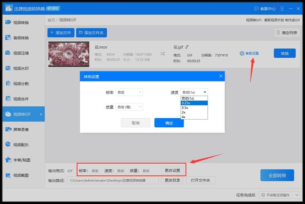The width and height of the screenshot is (305, 204).
Task: Click the output path input field
Action: click(112, 181)
